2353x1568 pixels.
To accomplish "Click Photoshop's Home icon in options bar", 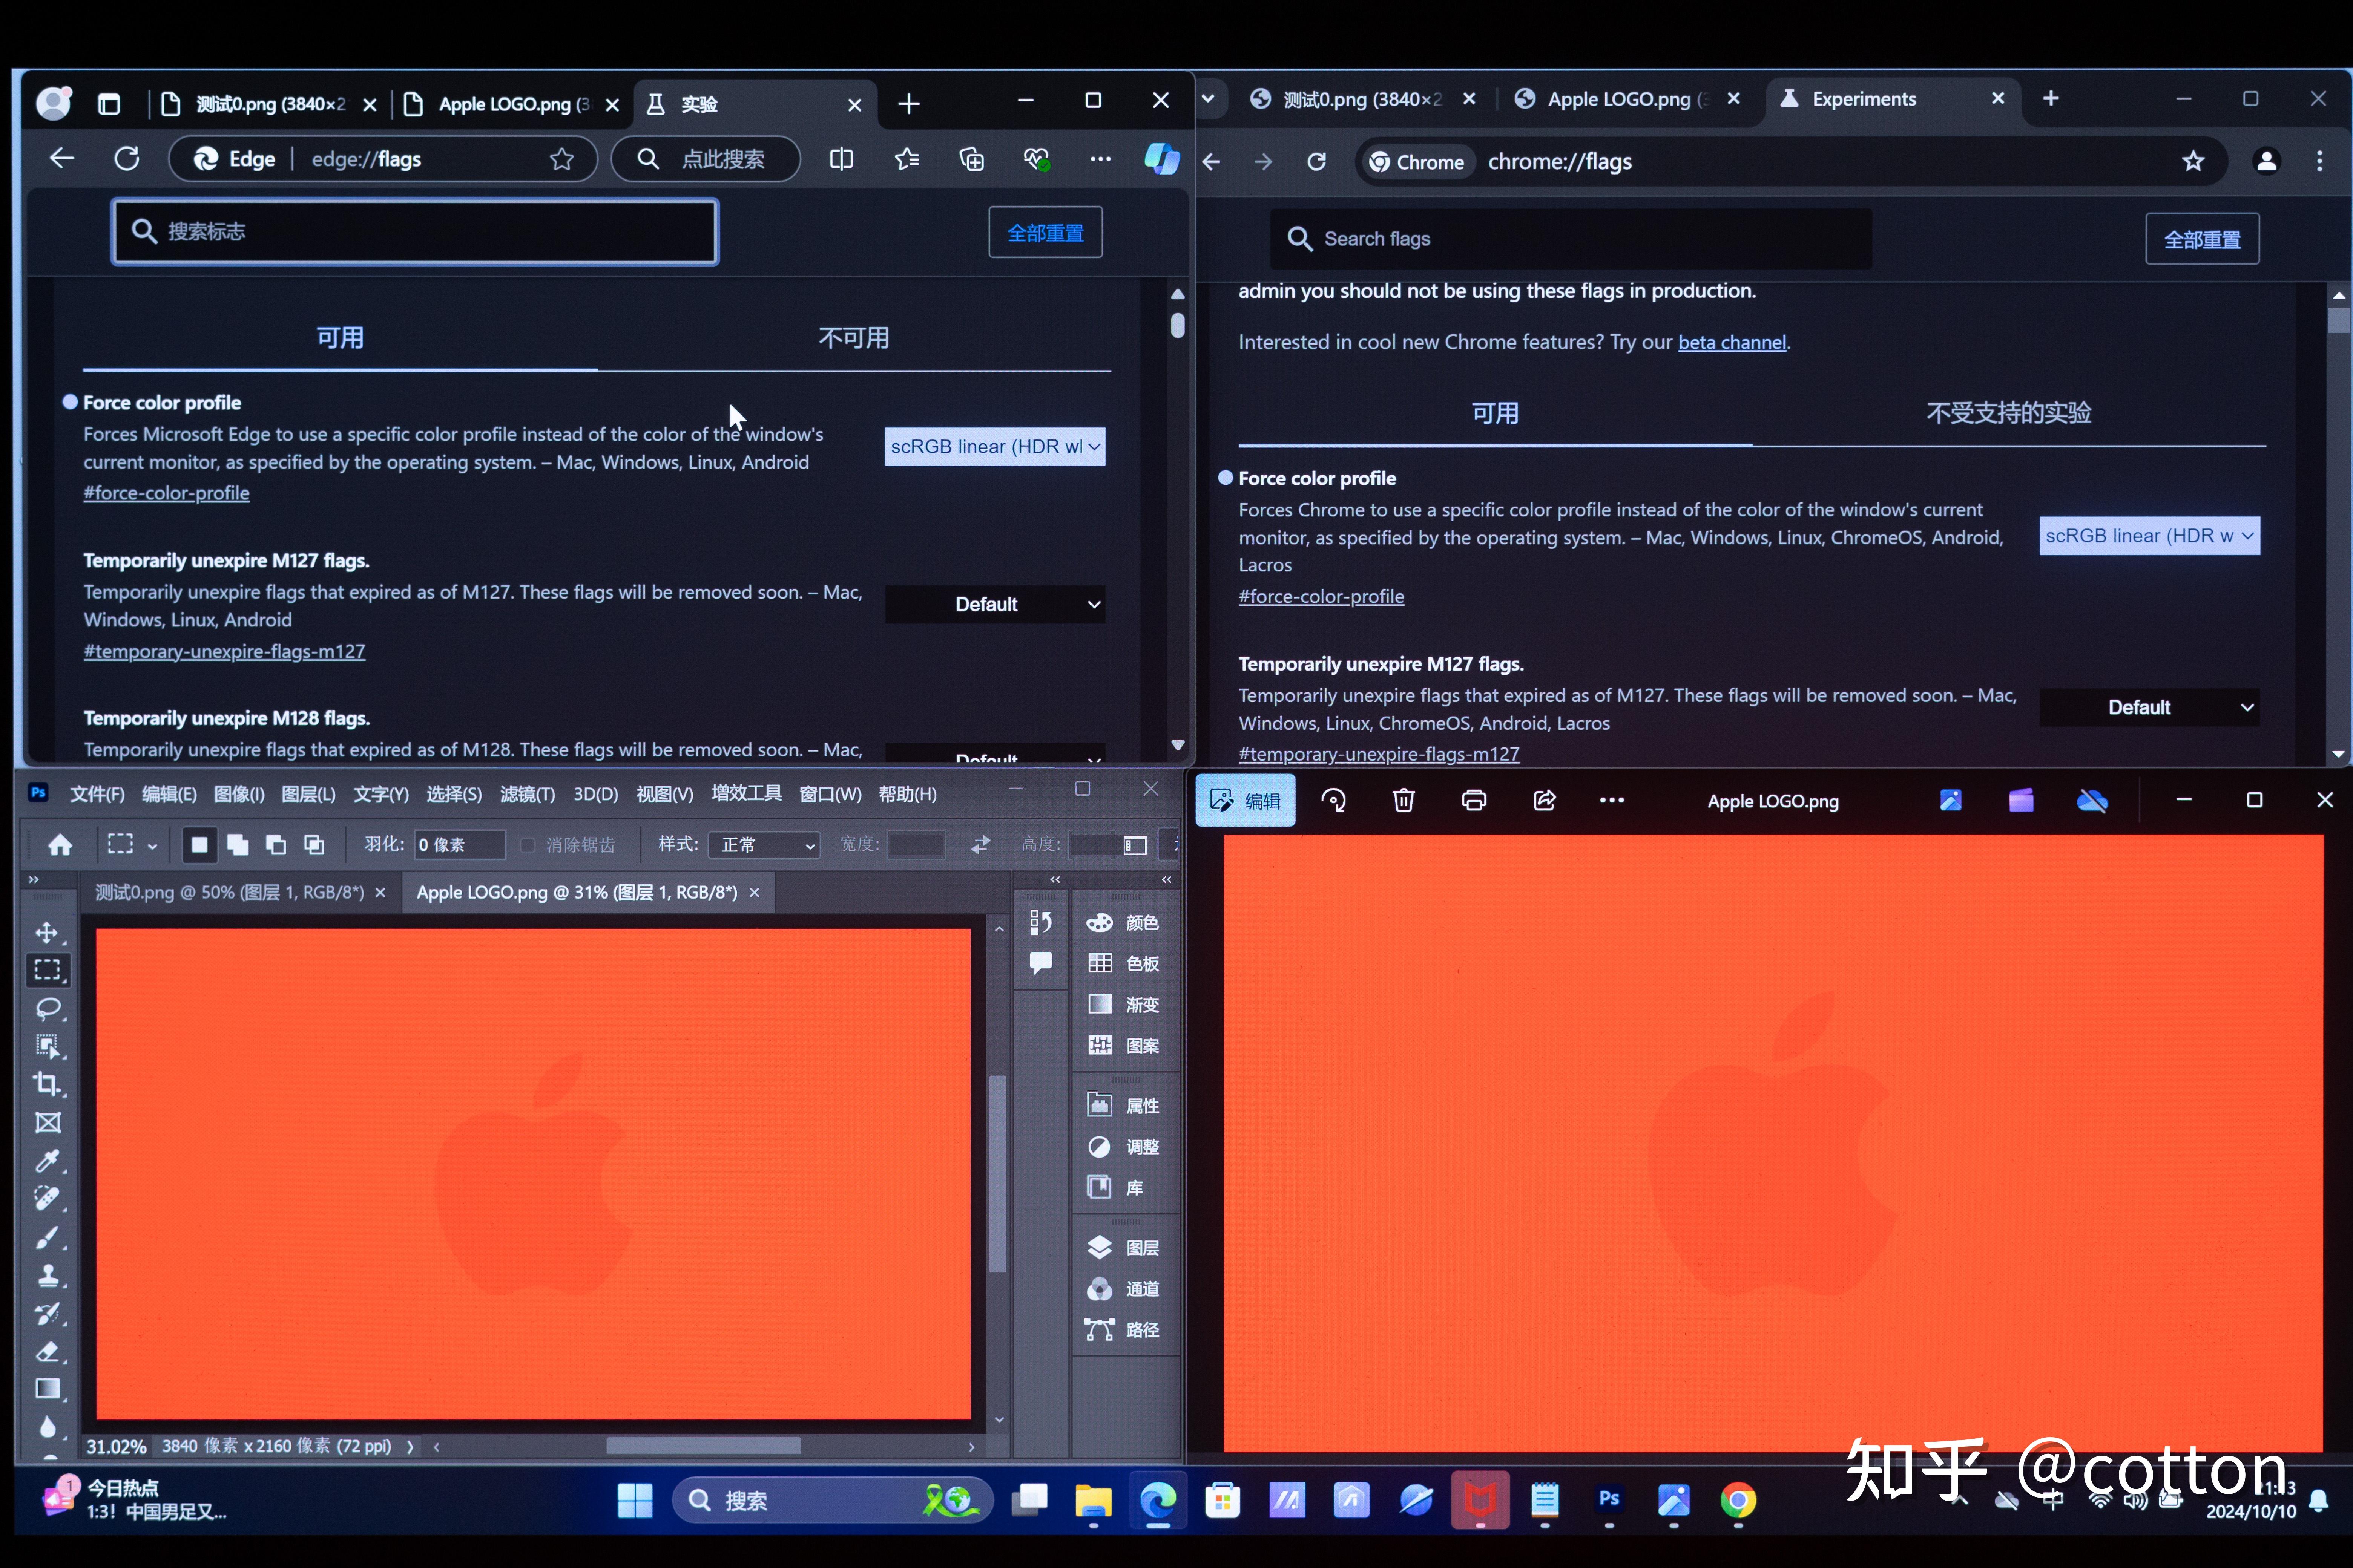I will 60,845.
